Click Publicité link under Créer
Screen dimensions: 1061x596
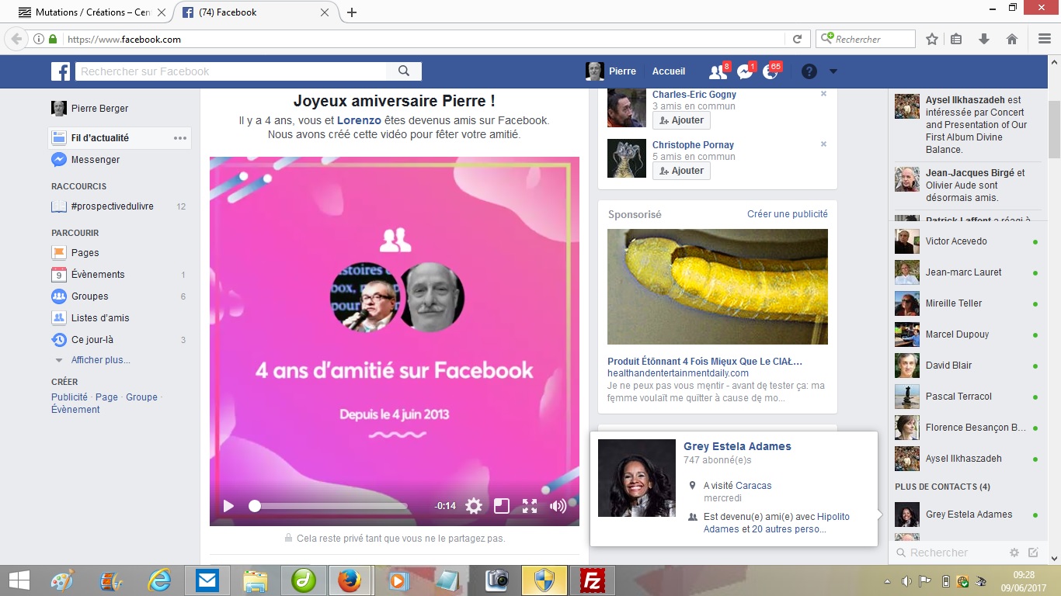[x=69, y=397]
